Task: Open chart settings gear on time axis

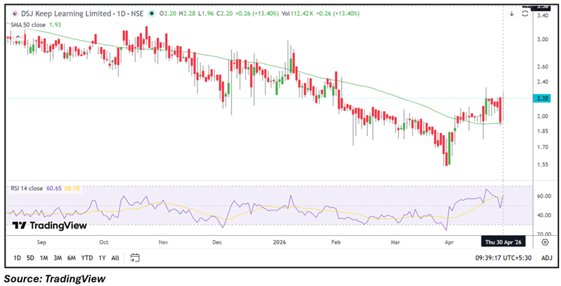Action: 545,243
